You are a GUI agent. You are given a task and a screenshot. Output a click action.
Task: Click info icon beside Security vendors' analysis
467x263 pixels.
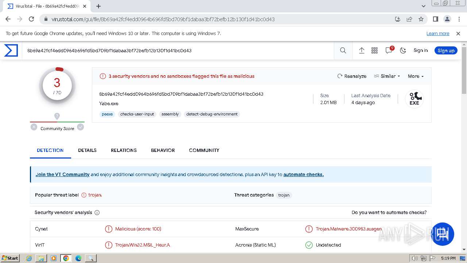click(x=97, y=212)
